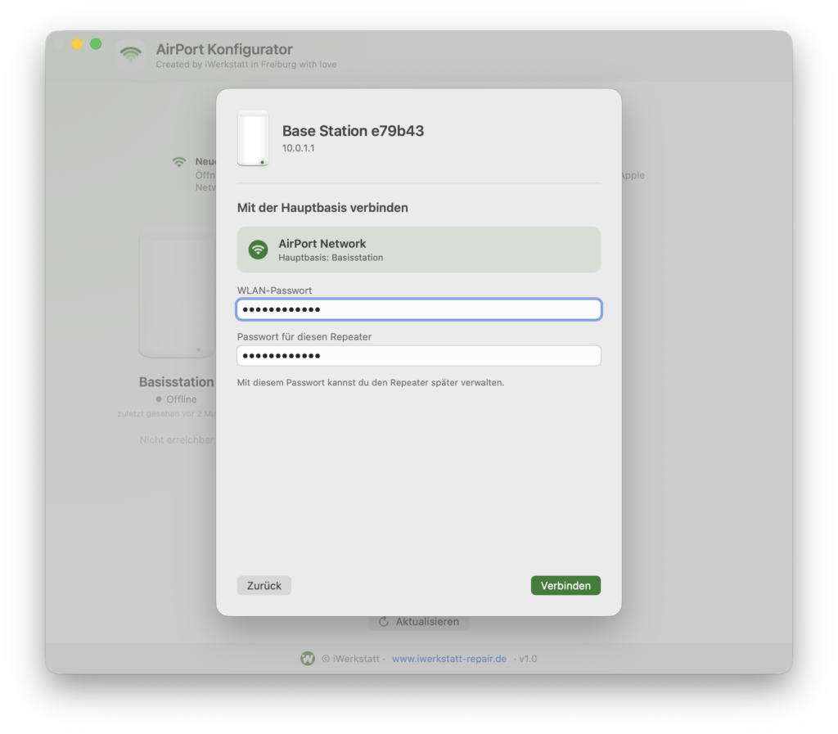Click the AirPort Konfigurator WiFi app icon
This screenshot has width=838, height=734.
click(x=131, y=55)
